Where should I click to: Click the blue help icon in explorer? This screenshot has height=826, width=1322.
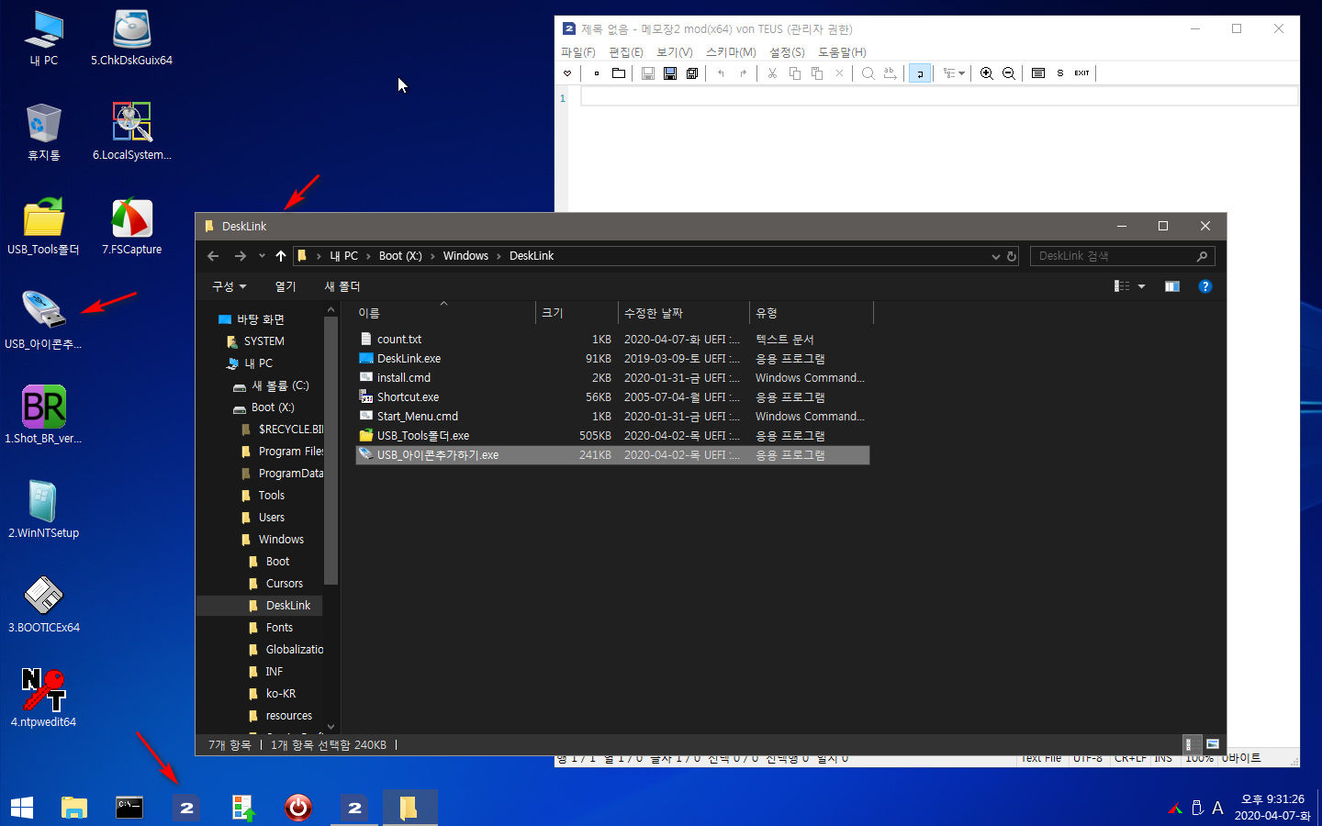click(1205, 286)
